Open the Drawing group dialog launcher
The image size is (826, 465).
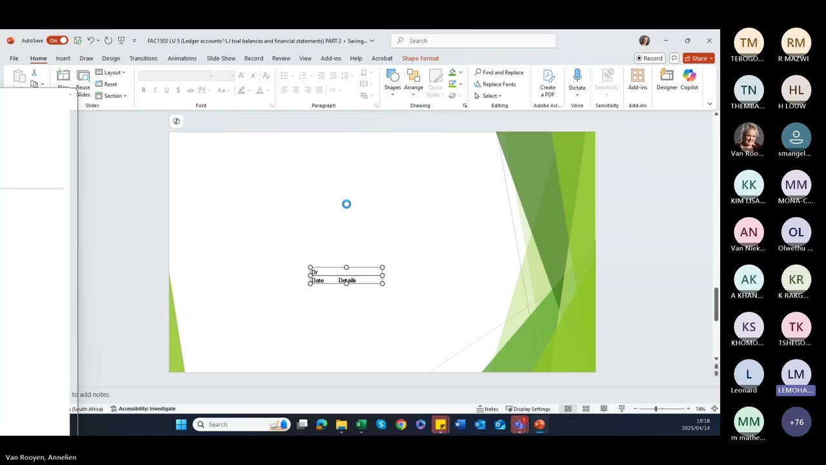[465, 105]
